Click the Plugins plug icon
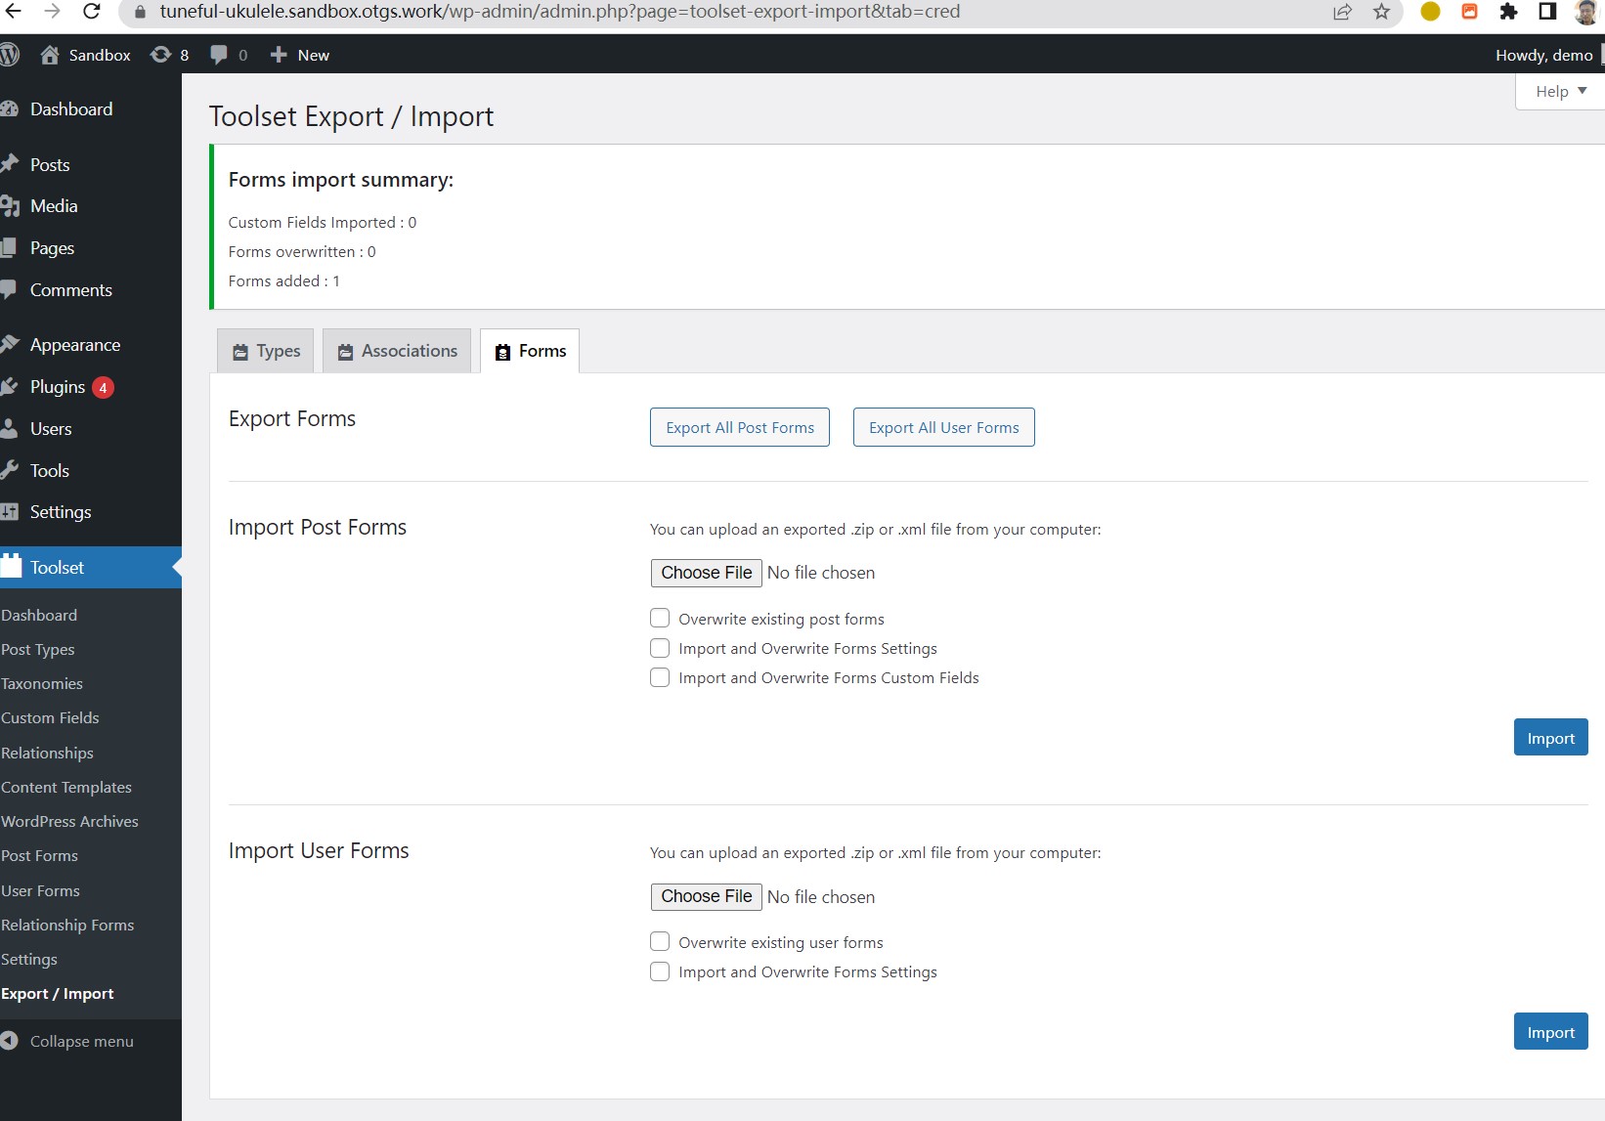 10,387
